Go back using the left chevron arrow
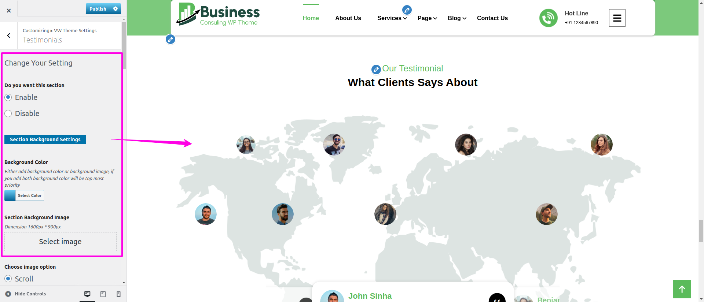This screenshot has height=302, width=704. [8, 36]
